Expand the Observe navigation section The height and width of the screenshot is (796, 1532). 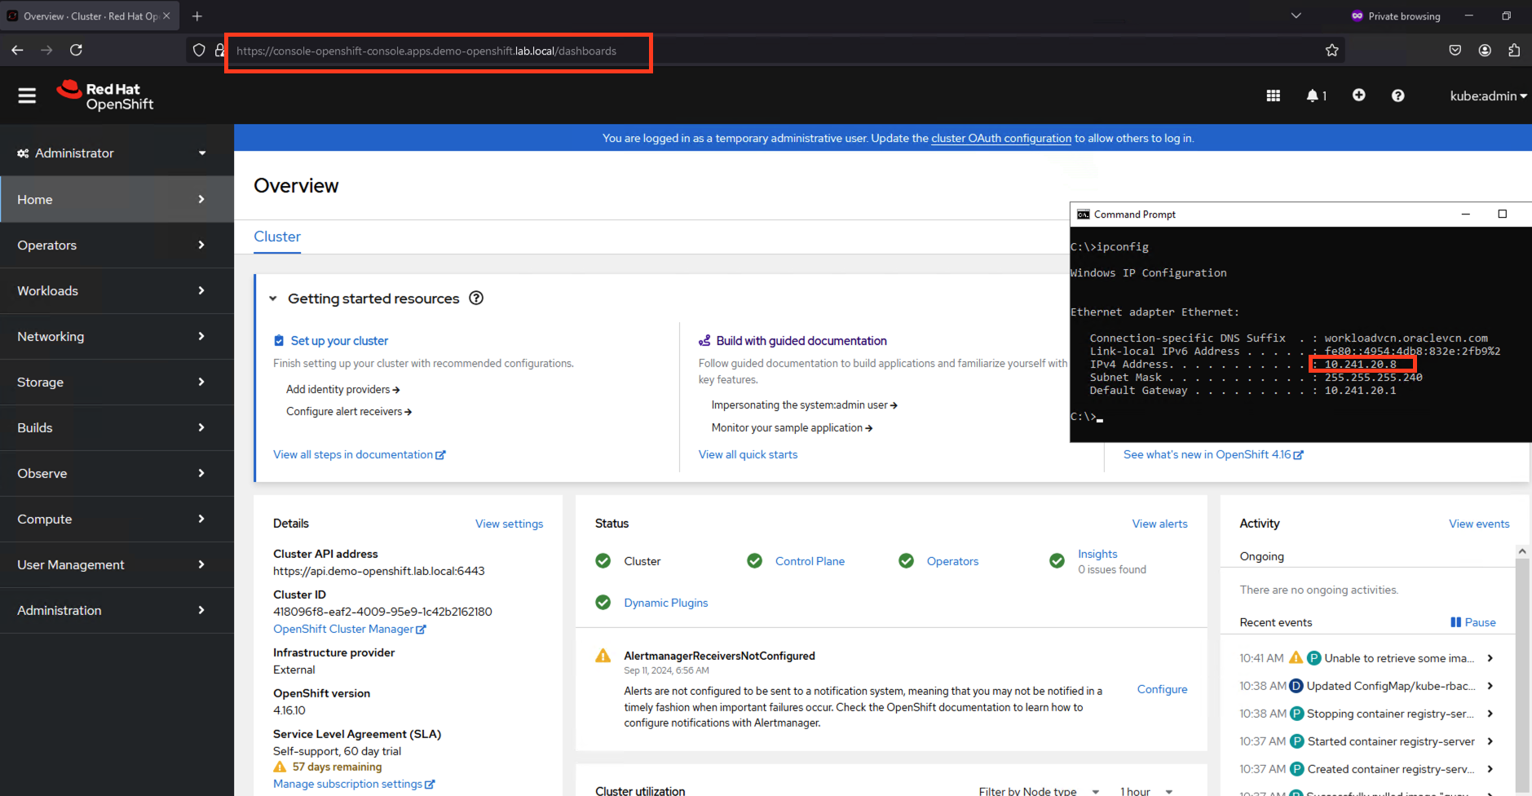tap(117, 473)
